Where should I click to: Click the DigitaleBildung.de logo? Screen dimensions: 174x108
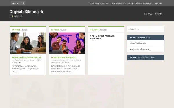[27, 12]
